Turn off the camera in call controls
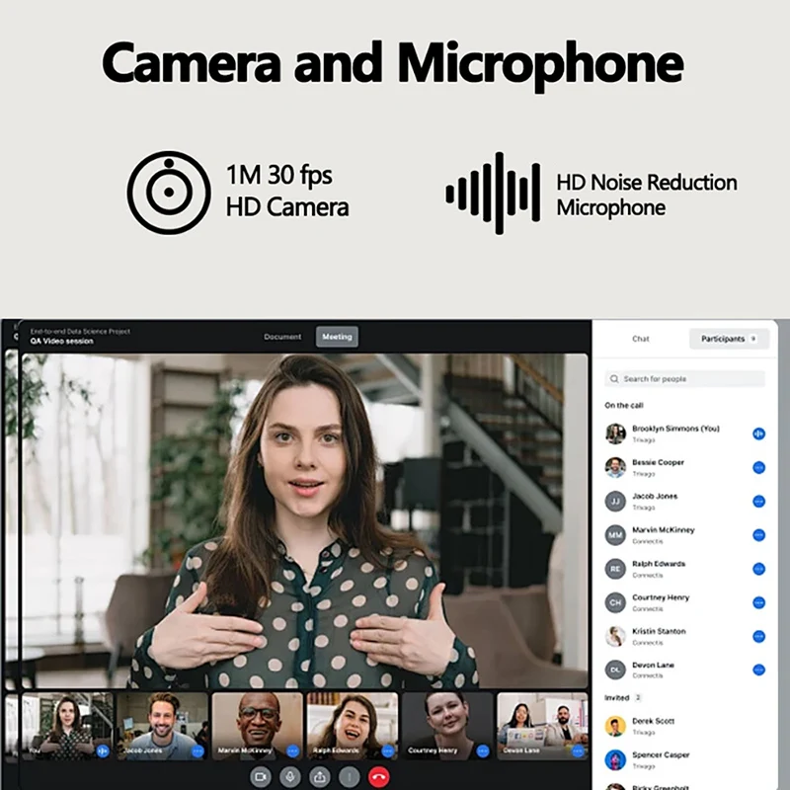790x790 pixels. [262, 777]
